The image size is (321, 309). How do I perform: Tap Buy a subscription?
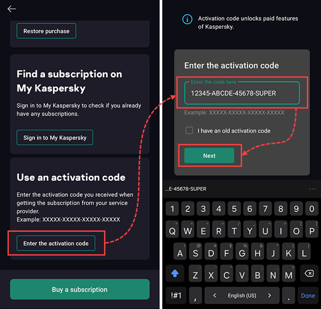tap(80, 289)
